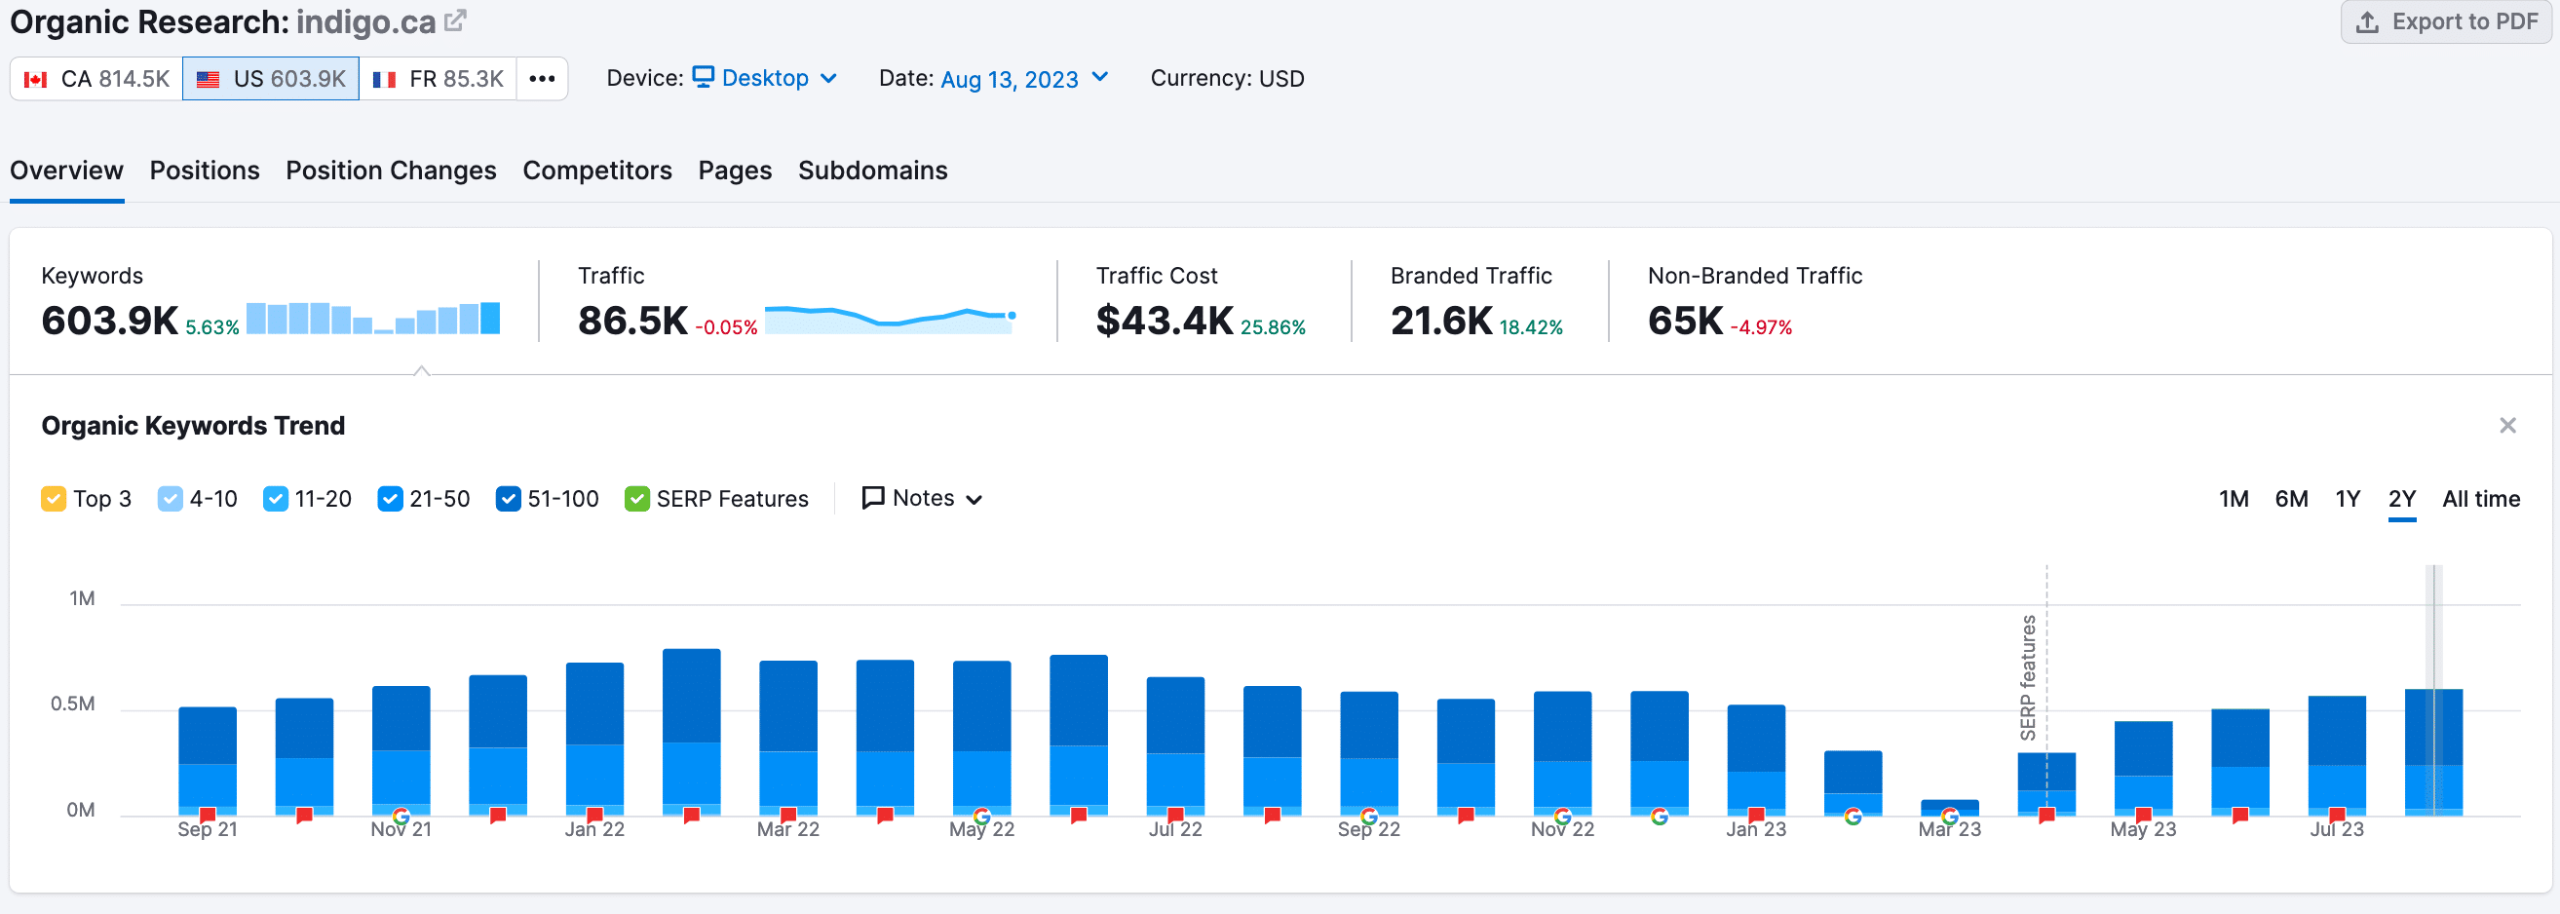Toggle the SERP Features checkbox
Viewport: 2560px width, 914px height.
click(x=637, y=498)
